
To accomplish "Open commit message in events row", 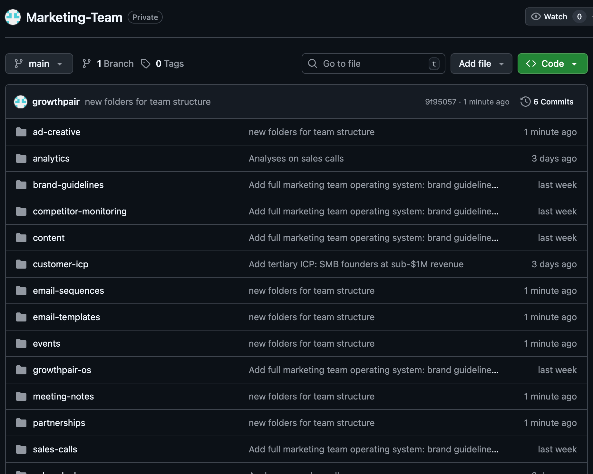I will point(311,343).
